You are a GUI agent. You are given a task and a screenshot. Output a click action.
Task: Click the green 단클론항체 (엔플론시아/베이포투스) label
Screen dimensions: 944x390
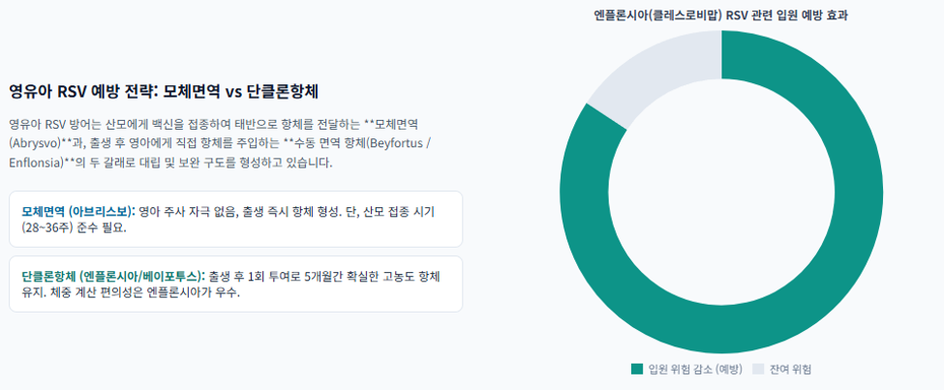click(x=114, y=277)
